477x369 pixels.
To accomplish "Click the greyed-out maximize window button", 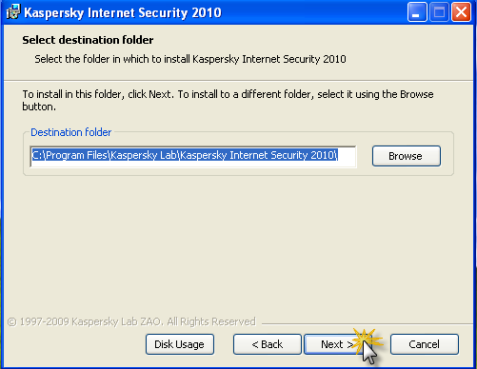I will [x=439, y=12].
